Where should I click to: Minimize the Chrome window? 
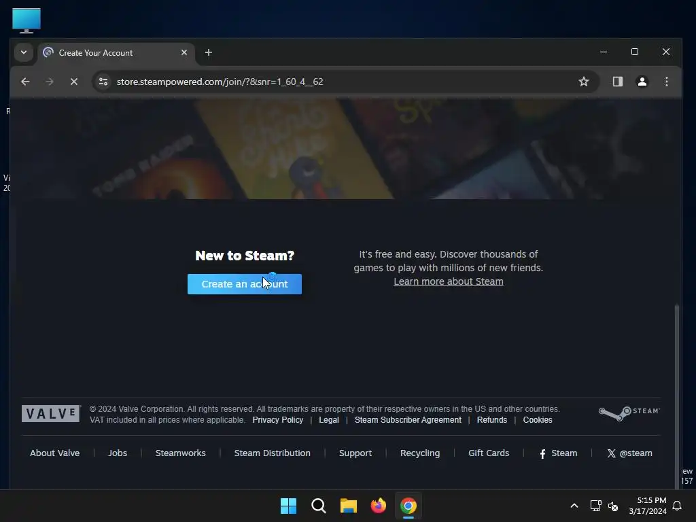pyautogui.click(x=604, y=52)
